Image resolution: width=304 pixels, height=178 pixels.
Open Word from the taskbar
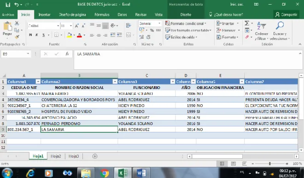[x=141, y=173]
